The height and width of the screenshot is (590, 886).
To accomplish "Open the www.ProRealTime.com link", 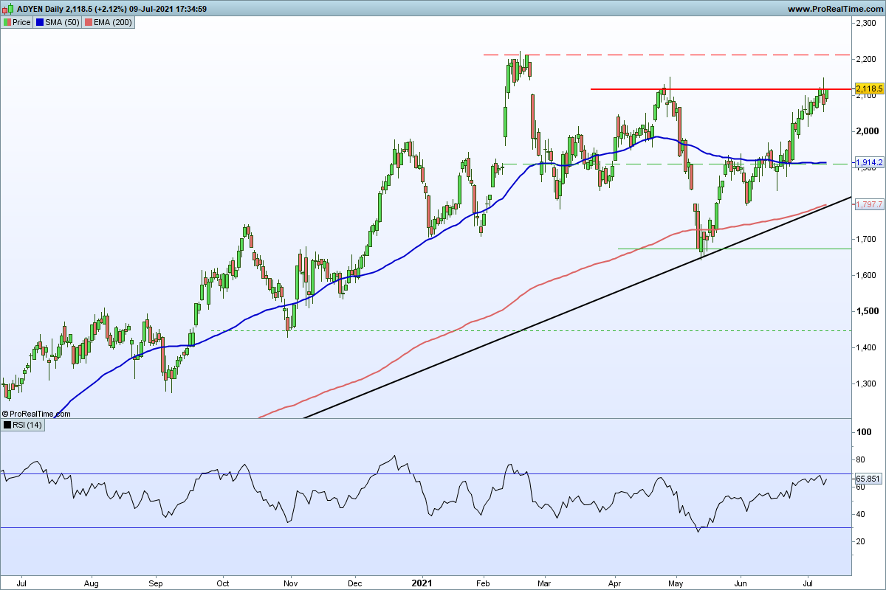I will click(x=834, y=9).
